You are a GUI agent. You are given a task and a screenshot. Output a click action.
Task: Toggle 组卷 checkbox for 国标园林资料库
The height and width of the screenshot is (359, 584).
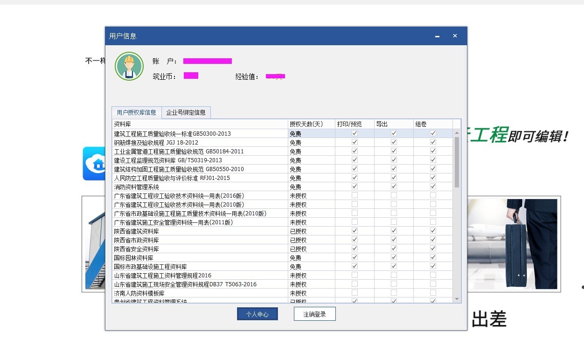[x=433, y=257]
